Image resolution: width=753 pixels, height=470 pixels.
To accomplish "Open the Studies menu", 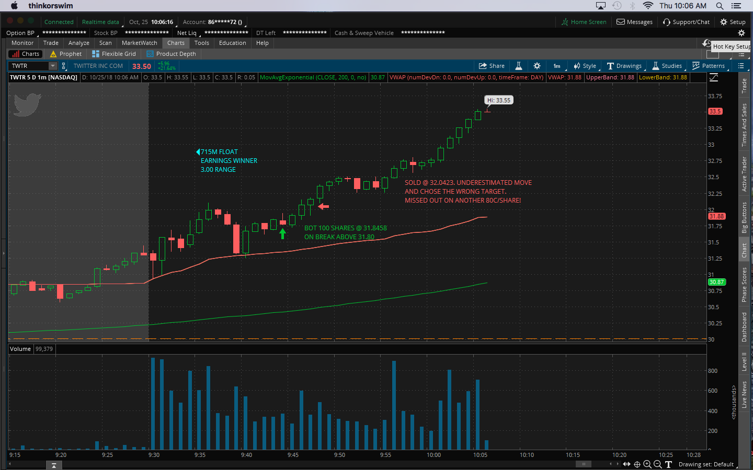I will coord(667,66).
